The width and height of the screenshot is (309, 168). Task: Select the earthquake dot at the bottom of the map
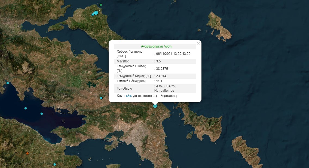coord(54,164)
